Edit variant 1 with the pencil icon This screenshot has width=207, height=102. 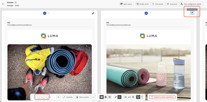93,13
